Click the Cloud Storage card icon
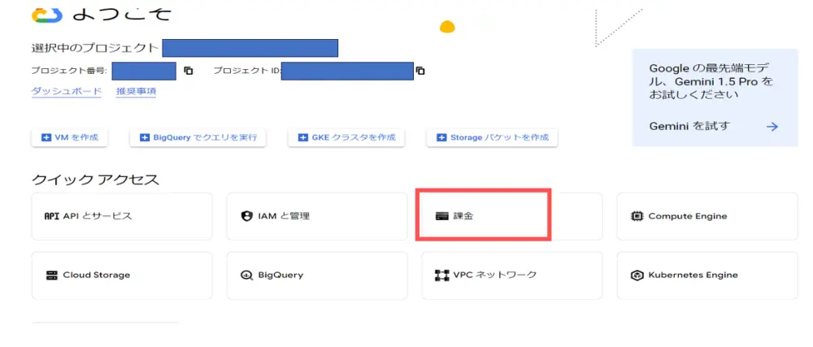The width and height of the screenshot is (813, 347). pyautogui.click(x=51, y=275)
